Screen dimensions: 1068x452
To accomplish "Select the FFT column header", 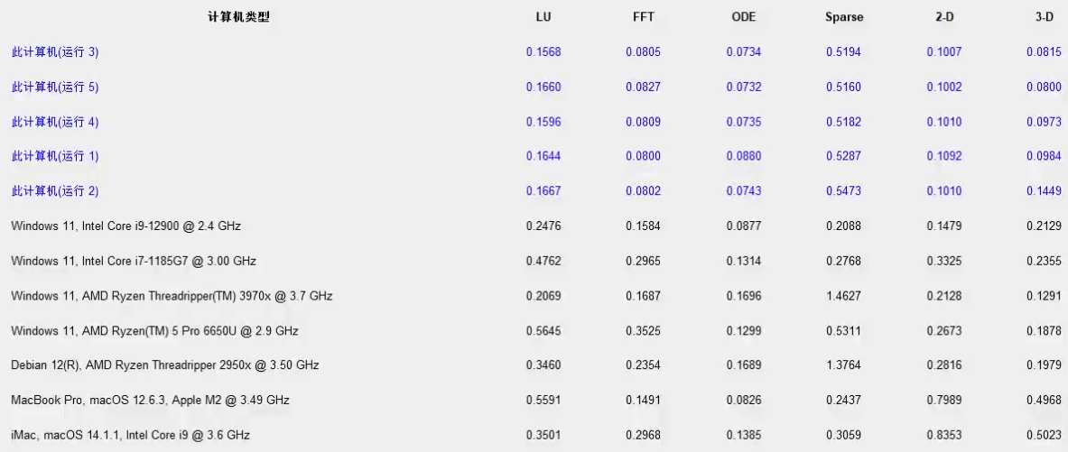I will pos(644,17).
